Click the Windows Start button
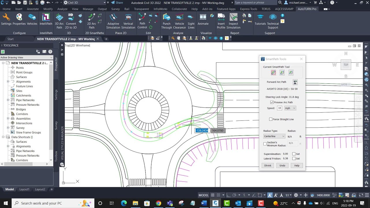Screen dimensions: 370x208 (5, 203)
